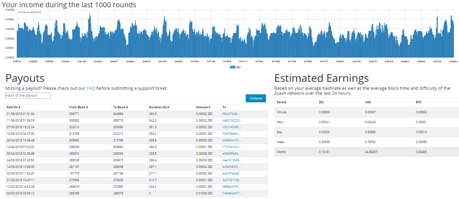Screen dimensions: 459x199
Task: Open transaction da5b7d2223 link
Action: [232, 121]
